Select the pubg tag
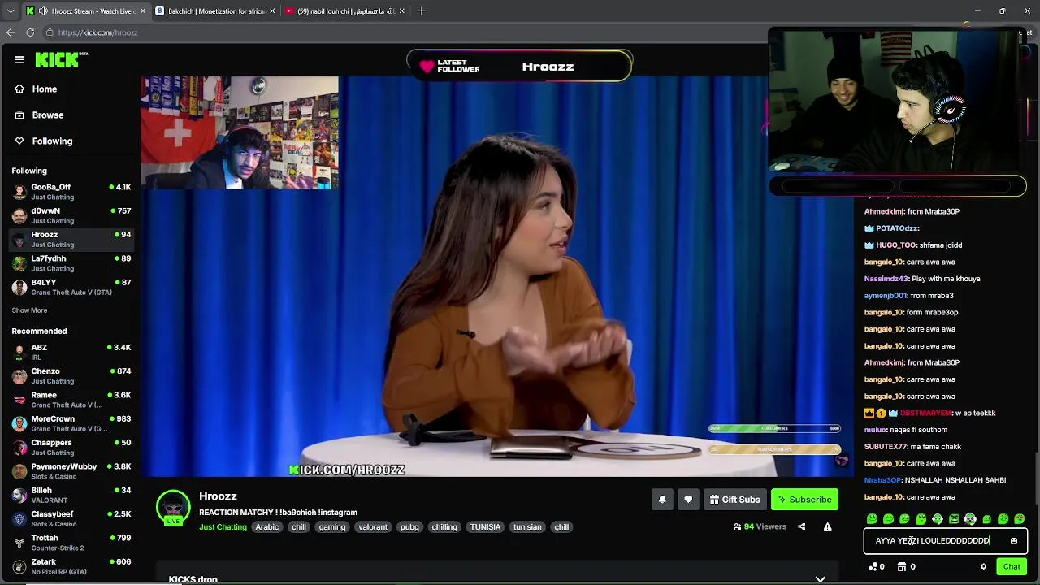Screen dimensions: 1040x585 coord(409,526)
